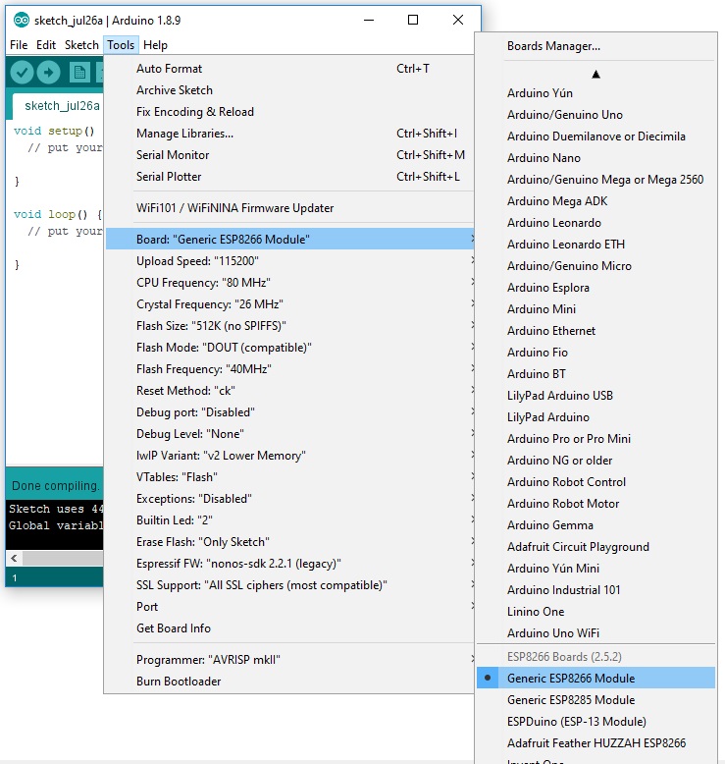Open the SSL Support submenu

[x=289, y=584]
